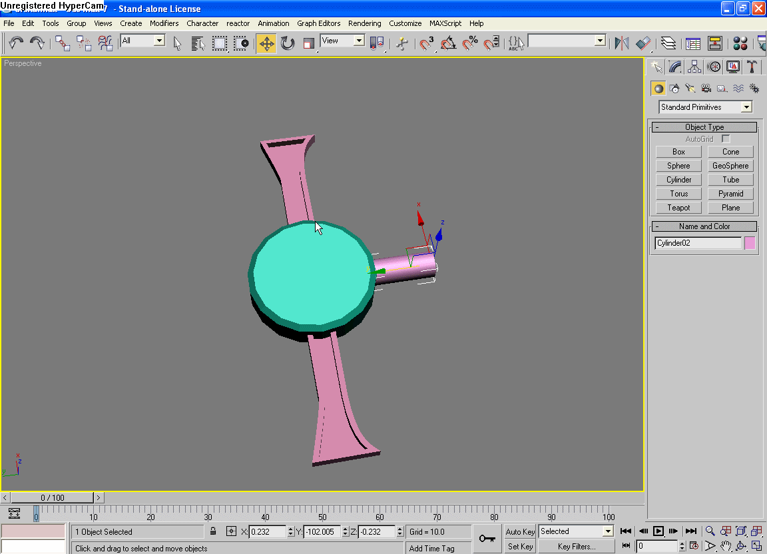The image size is (767, 554).
Task: Click the Cylinder02 object name field
Action: pyautogui.click(x=697, y=243)
